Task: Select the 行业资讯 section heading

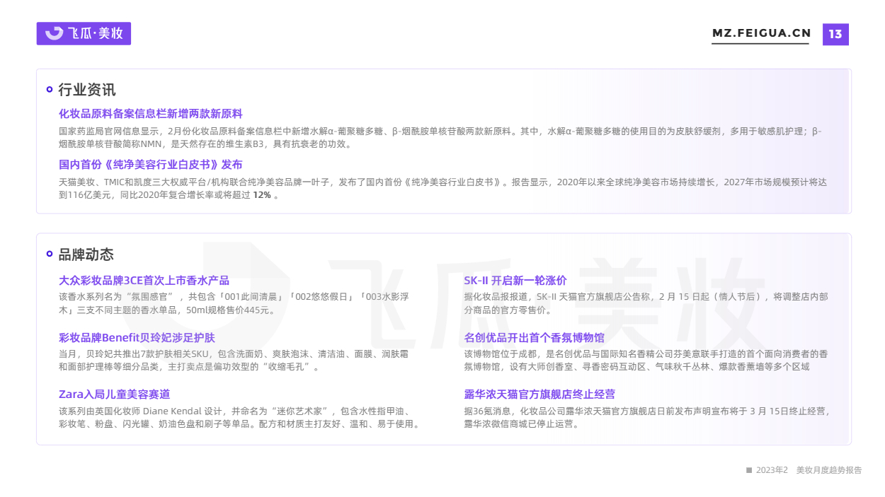Action: point(87,90)
